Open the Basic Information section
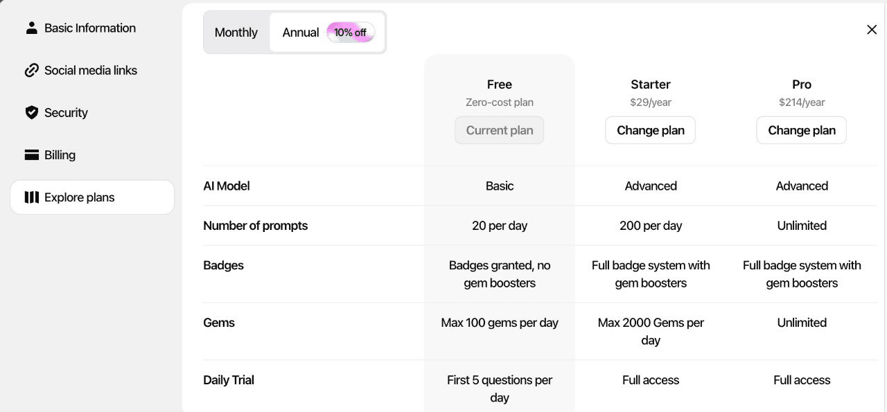Image resolution: width=887 pixels, height=412 pixels. [x=90, y=28]
